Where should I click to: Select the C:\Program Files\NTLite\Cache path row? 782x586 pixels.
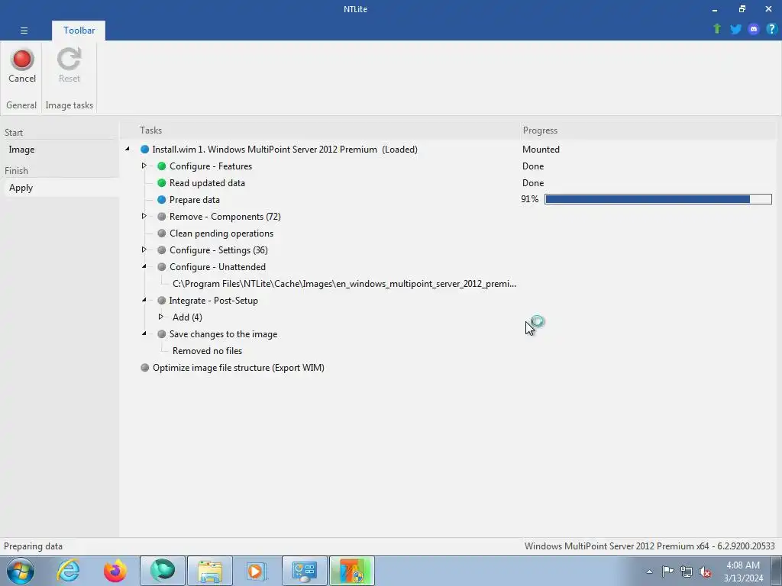[344, 284]
